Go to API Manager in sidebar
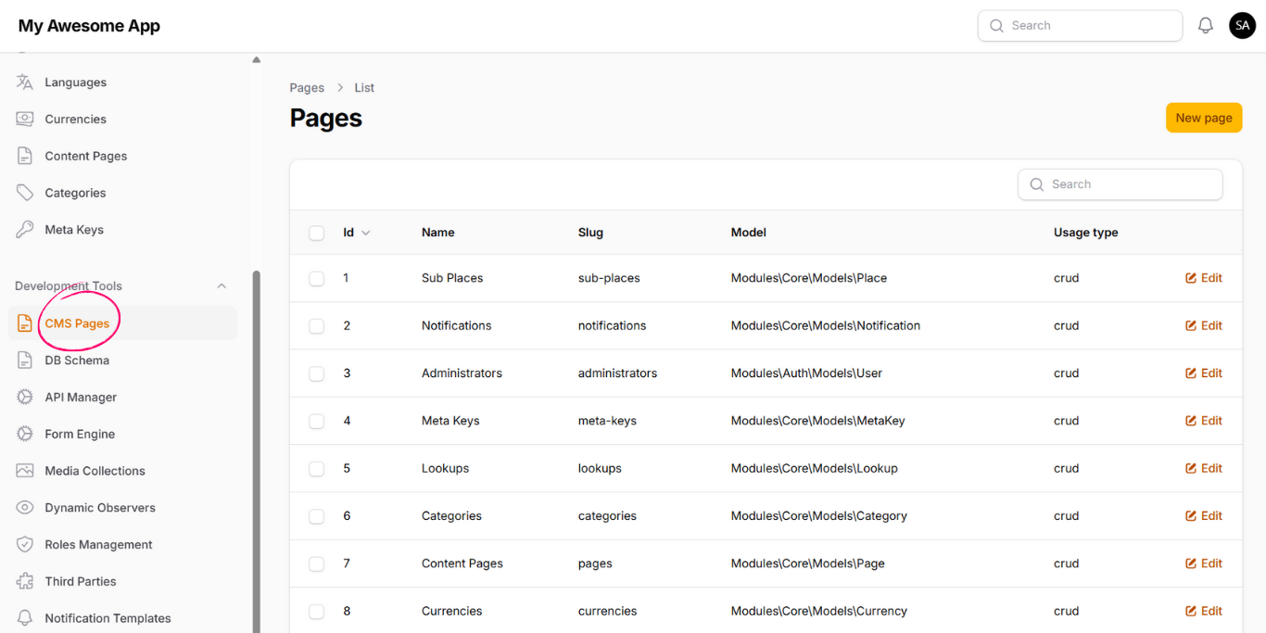Viewport: 1266px width, 633px height. click(81, 398)
